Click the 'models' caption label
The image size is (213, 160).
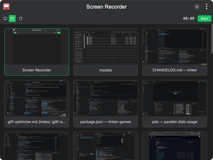tap(106, 70)
